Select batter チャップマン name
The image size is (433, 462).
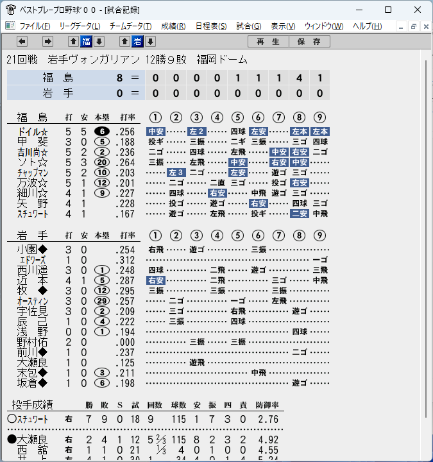click(33, 173)
